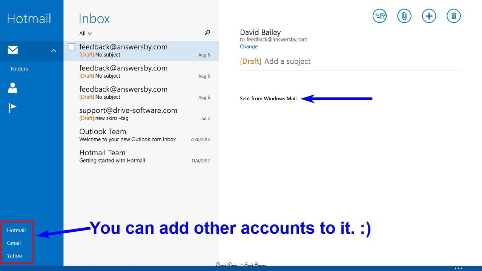Collapse the mail section chevron in sidebar

pyautogui.click(x=54, y=51)
